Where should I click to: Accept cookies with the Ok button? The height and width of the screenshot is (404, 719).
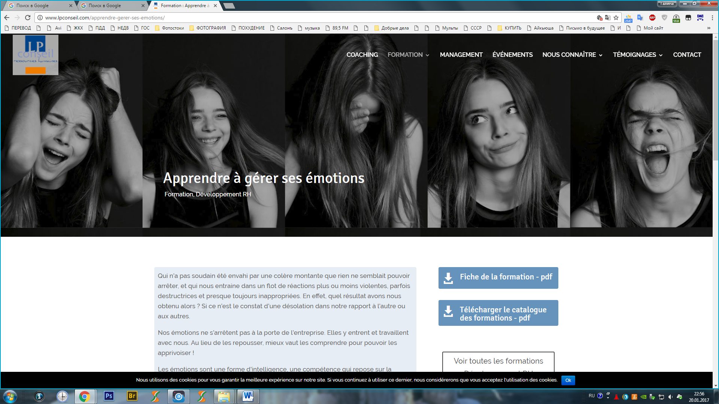pyautogui.click(x=568, y=380)
